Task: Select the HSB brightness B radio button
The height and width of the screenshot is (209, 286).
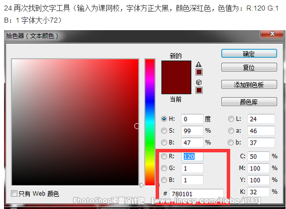Action: (x=164, y=142)
